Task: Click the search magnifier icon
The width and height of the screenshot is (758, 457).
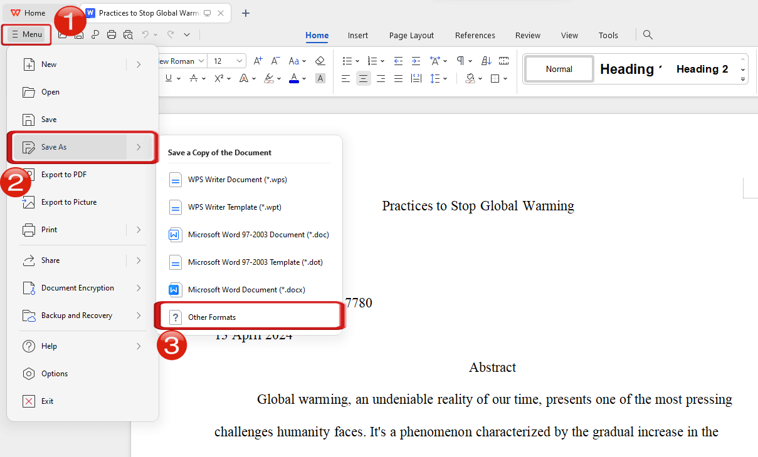Action: [x=648, y=35]
